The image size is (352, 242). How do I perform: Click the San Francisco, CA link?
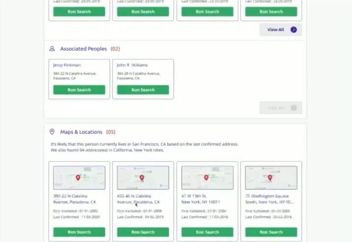[149, 144]
